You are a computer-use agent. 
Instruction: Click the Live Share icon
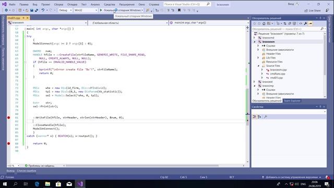coord(306,10)
